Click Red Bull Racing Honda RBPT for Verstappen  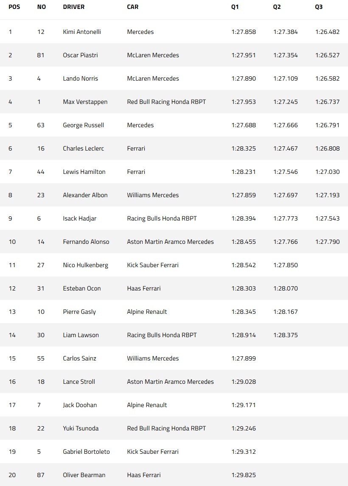point(166,102)
